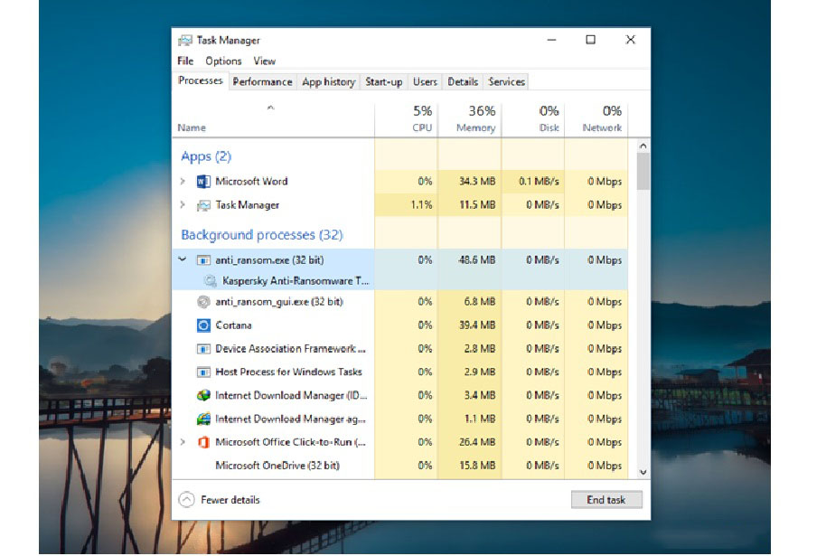Image resolution: width=826 pixels, height=556 pixels.
Task: Select the Processes tab
Action: point(201,80)
